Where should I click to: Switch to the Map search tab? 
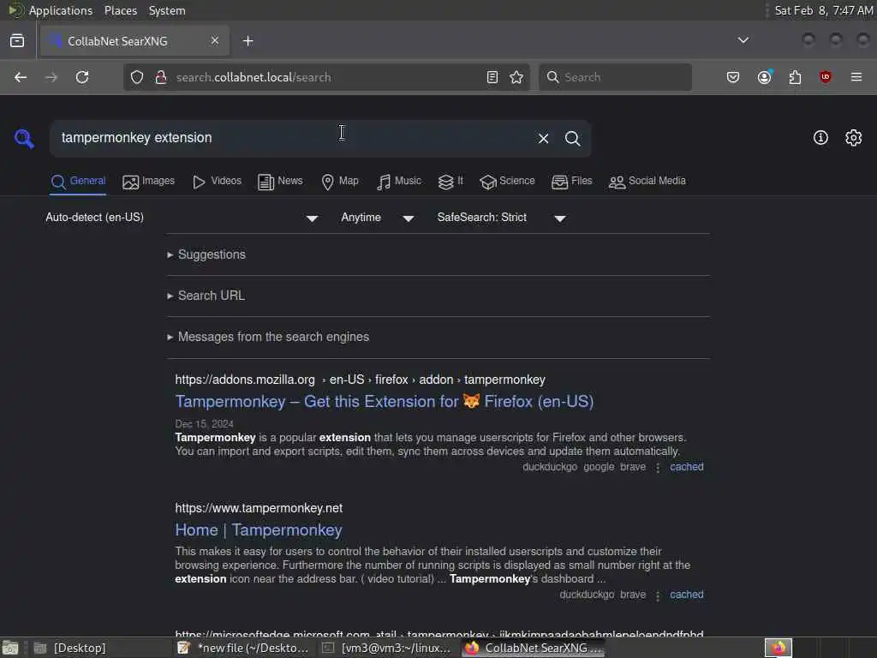340,182
